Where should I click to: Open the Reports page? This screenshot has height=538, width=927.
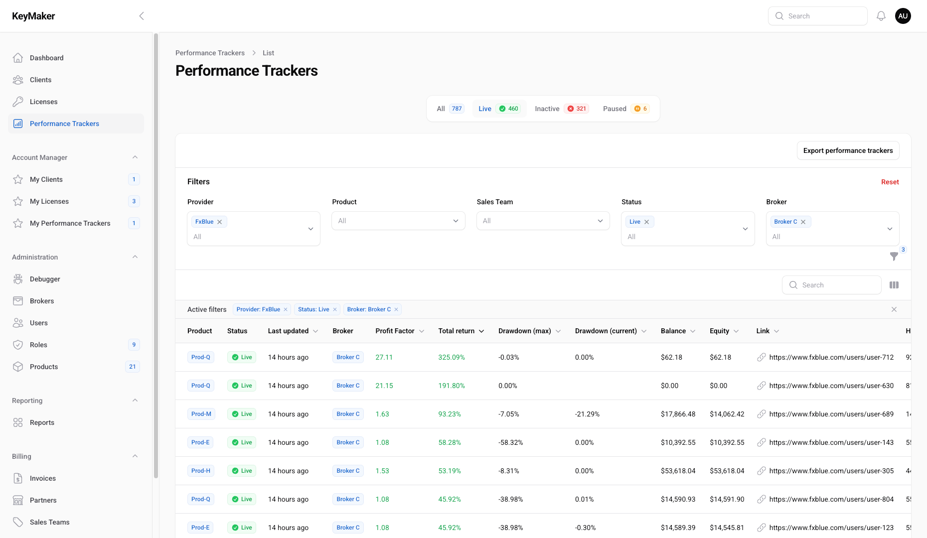[x=76, y=422]
